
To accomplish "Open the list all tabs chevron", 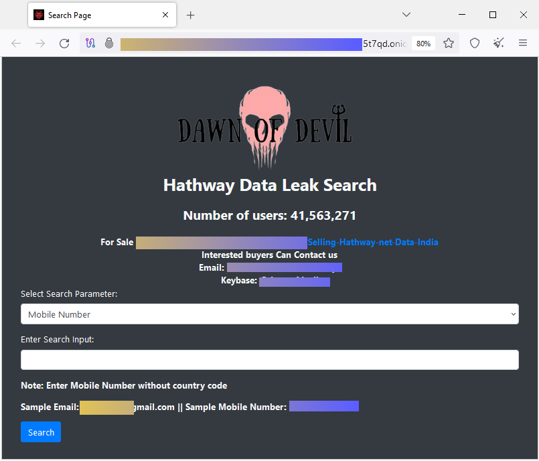I will click(406, 14).
